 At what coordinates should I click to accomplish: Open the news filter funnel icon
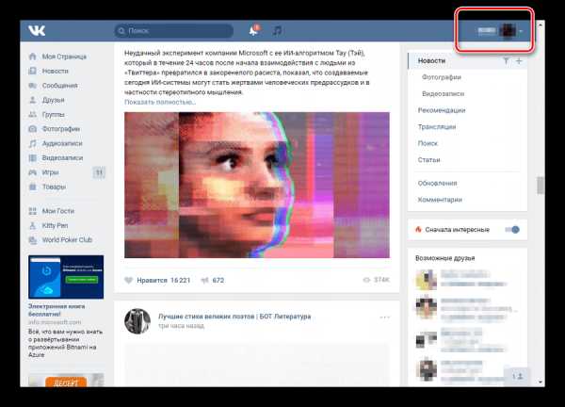pyautogui.click(x=506, y=61)
